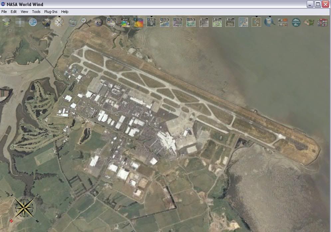Click the blue wireframe globe icon
Viewport: 331px width, 232px height.
click(33, 22)
